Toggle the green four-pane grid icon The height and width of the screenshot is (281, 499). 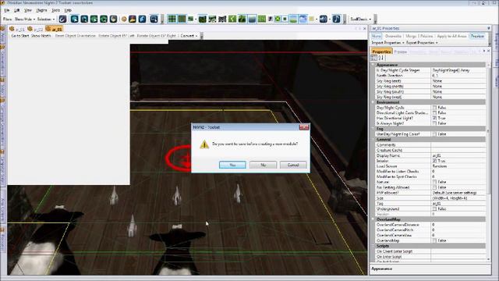[x=172, y=19]
